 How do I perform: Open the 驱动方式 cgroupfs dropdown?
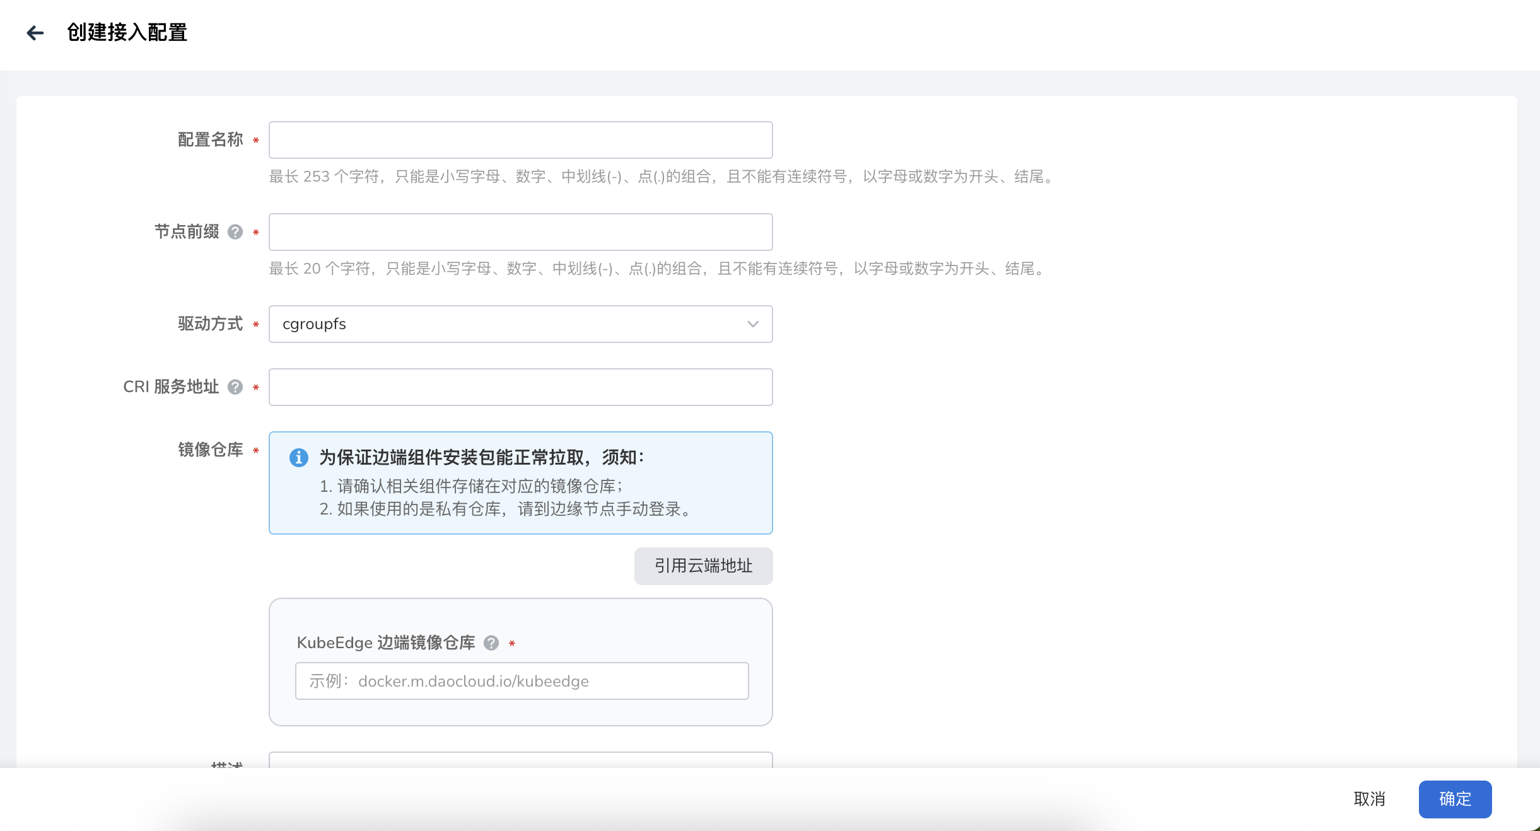(520, 324)
